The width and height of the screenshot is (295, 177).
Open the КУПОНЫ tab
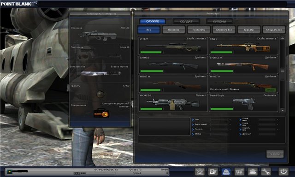(x=219, y=21)
